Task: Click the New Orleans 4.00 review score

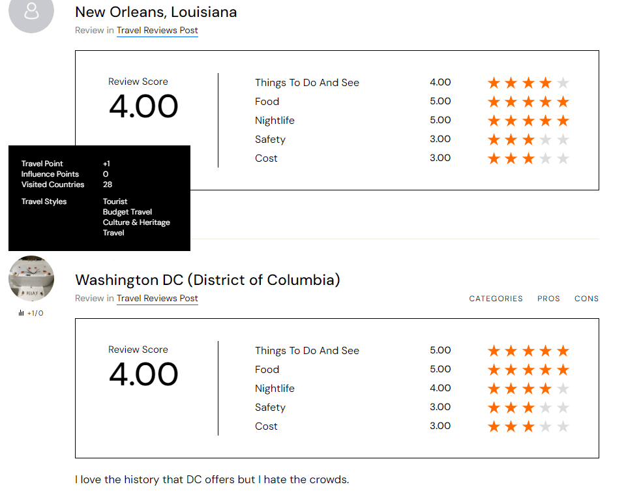Action: point(143,107)
